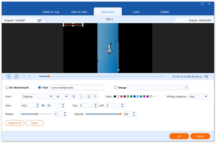Viewport: 216px width, 143px height.
Task: Toggle bold watermark text
Action: (x=74, y=96)
